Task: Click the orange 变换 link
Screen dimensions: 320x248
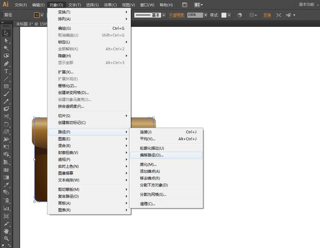Action: click(267, 15)
